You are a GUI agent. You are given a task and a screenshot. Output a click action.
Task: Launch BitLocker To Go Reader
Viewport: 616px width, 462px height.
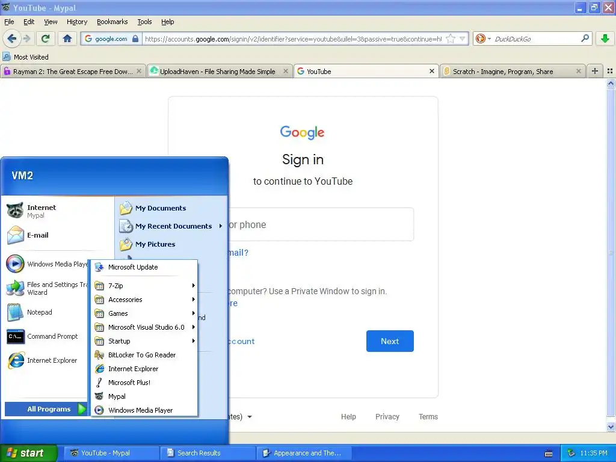pos(144,355)
